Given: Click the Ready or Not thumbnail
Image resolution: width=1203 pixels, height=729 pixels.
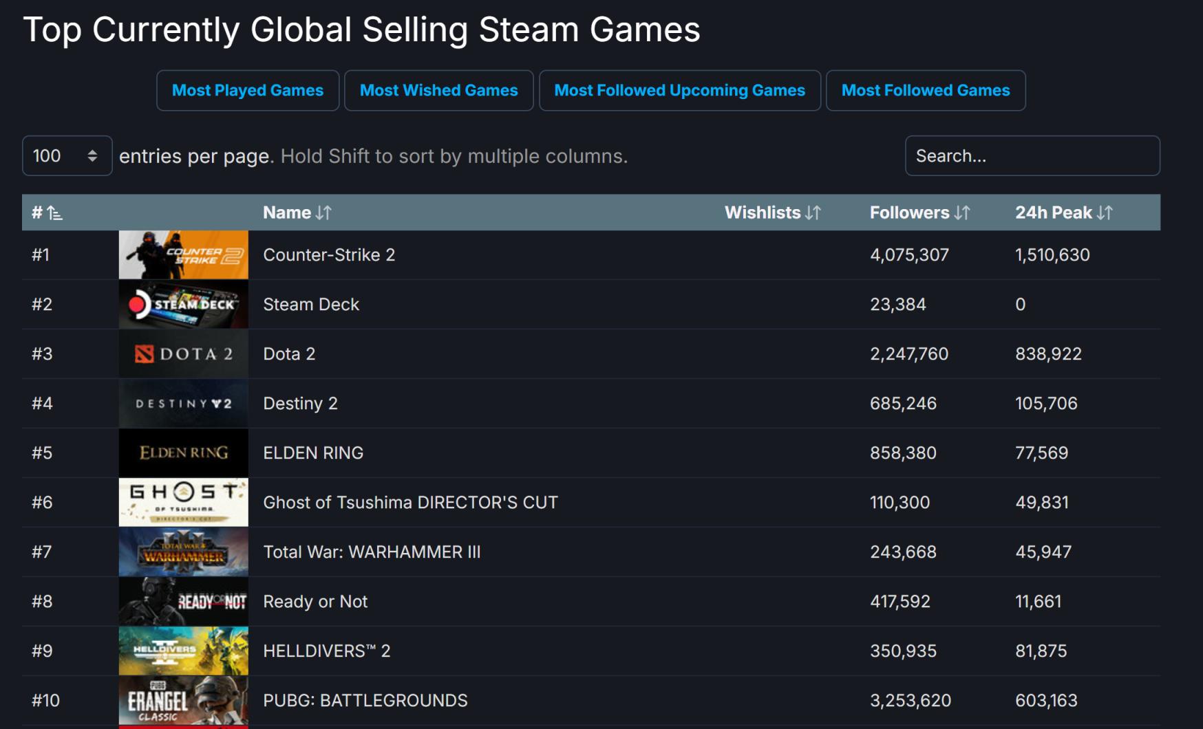Looking at the screenshot, I should pyautogui.click(x=183, y=601).
